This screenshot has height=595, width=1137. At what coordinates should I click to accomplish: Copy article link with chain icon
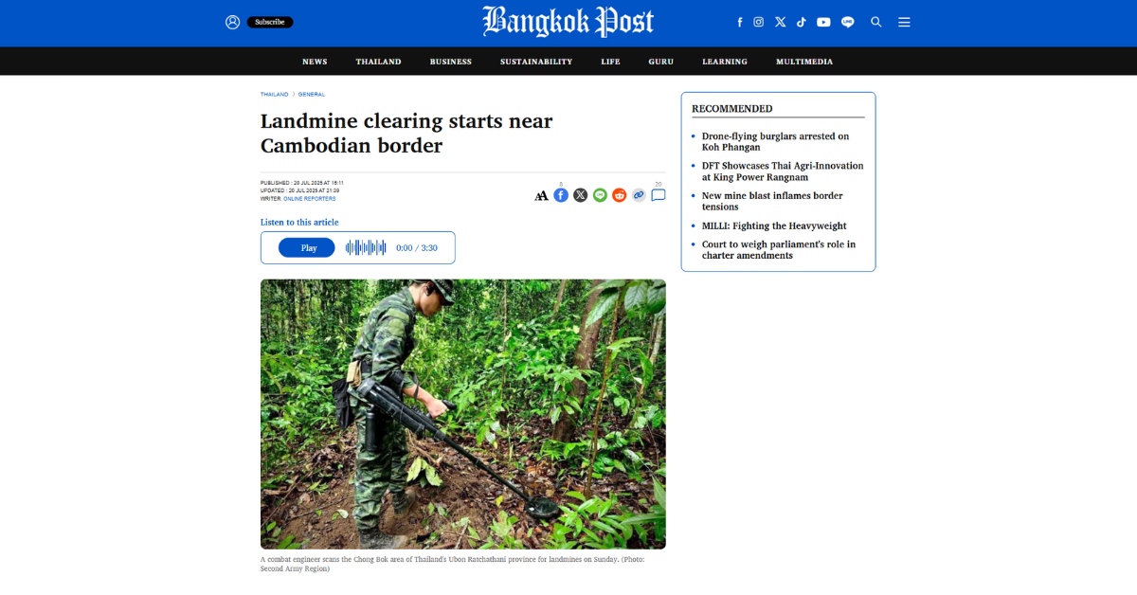click(639, 195)
